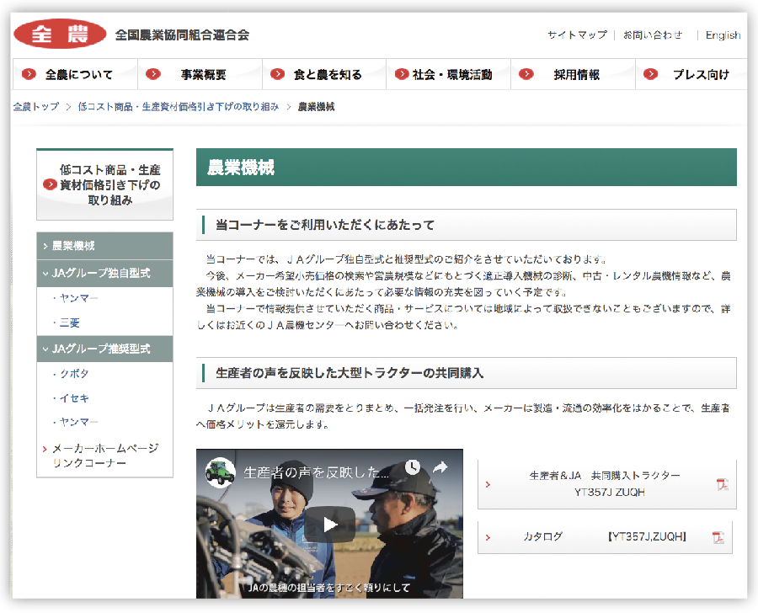Collapse JAグループ推奨型式 section

pos(105,349)
